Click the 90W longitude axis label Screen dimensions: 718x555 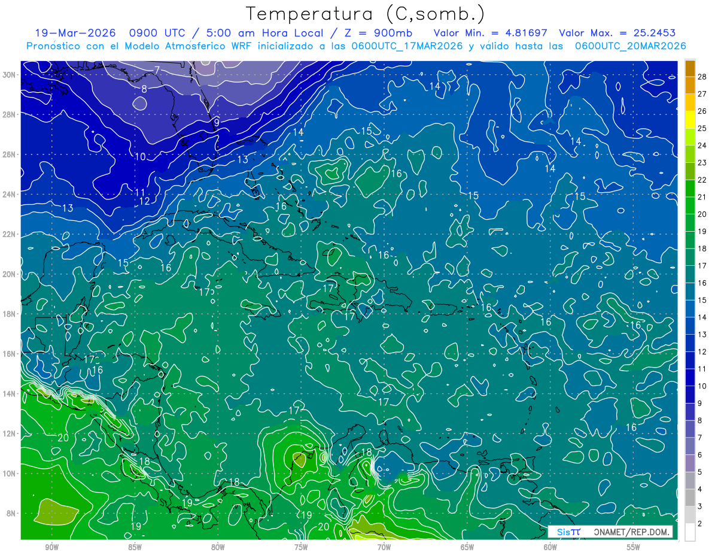tap(51, 547)
